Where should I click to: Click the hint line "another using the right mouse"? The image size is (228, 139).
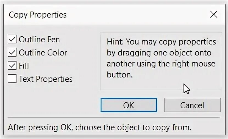(161, 64)
